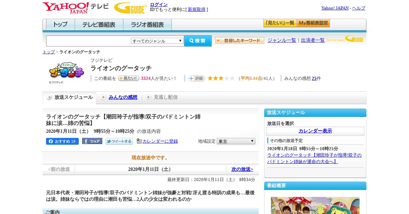Click the 3324 want-to-watch count
The width and height of the screenshot is (409, 214).
tap(146, 78)
